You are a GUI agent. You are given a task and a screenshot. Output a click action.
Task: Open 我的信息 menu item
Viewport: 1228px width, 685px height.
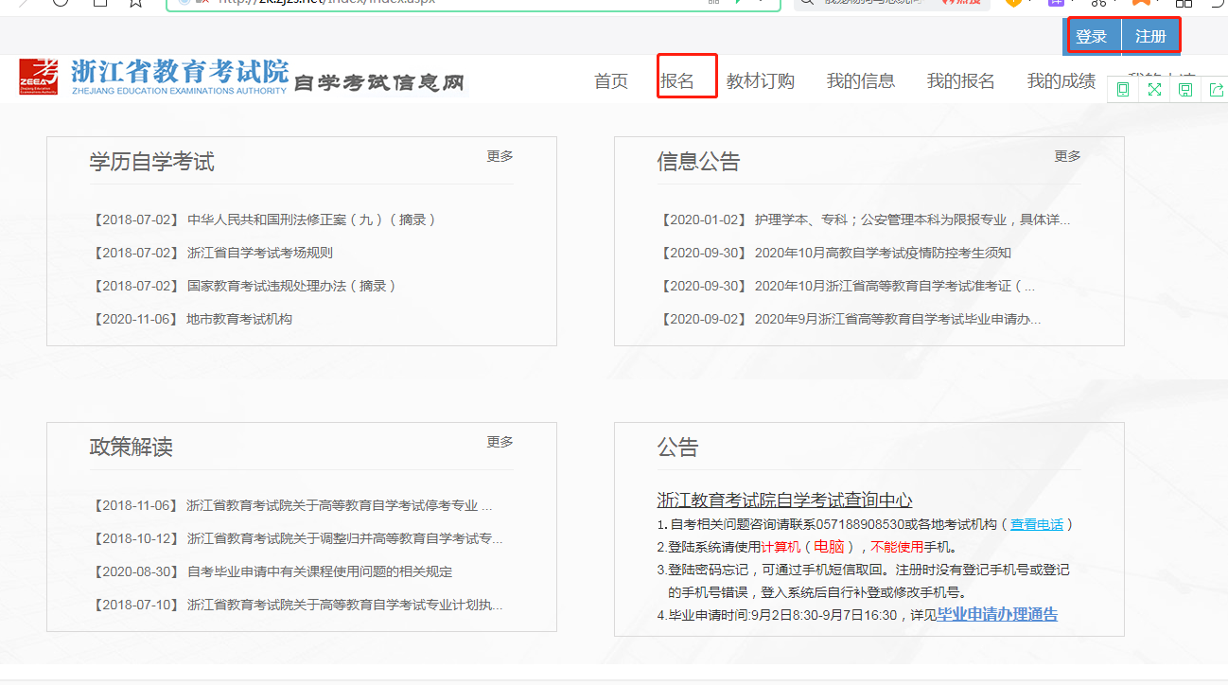[861, 81]
